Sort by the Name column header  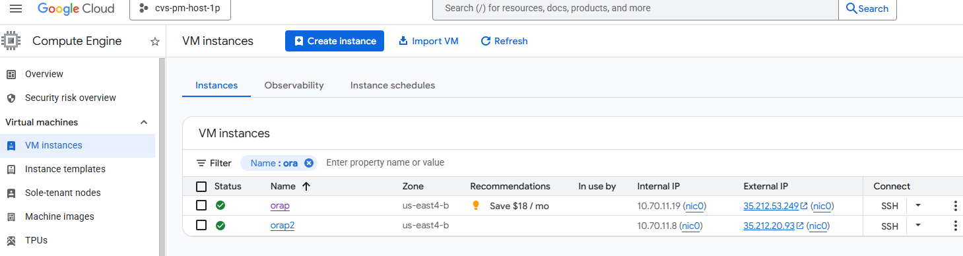coord(283,186)
